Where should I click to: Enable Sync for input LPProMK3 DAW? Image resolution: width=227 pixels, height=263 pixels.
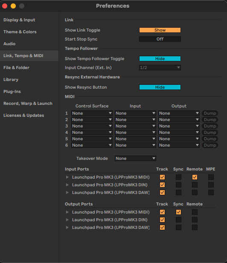pyautogui.click(x=178, y=192)
